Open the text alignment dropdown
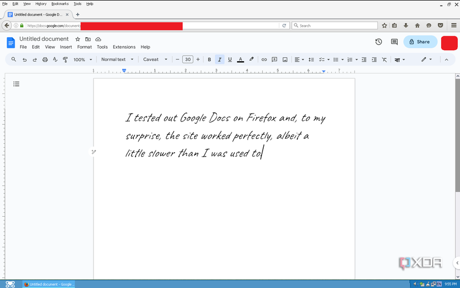Viewport: 460px width, 288px height. click(299, 60)
